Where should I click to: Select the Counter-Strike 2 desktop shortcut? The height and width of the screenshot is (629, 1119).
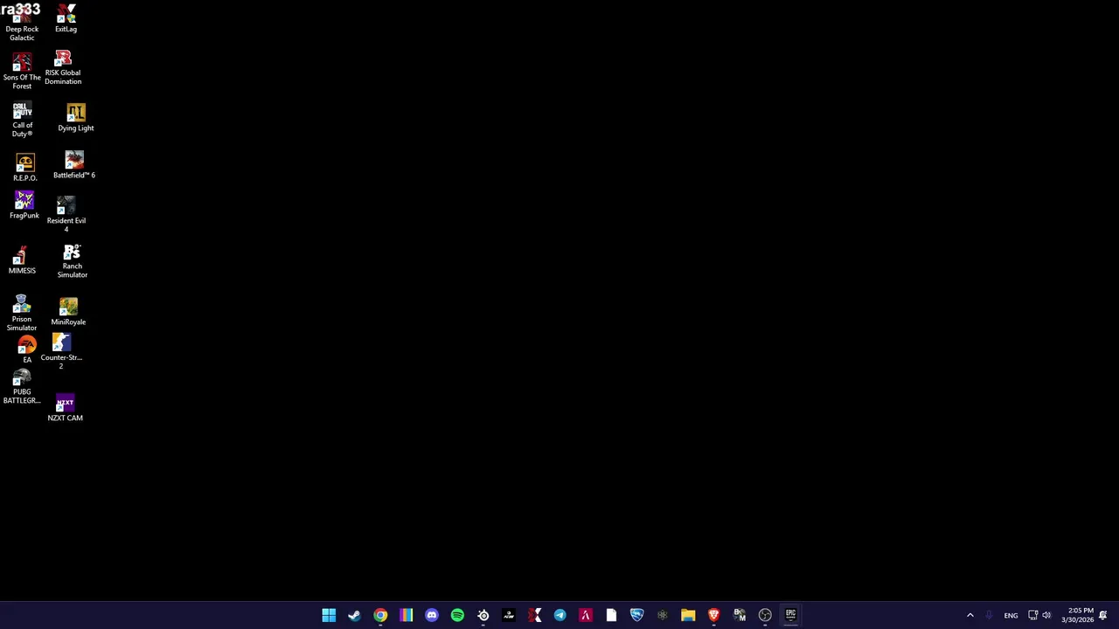(61, 351)
